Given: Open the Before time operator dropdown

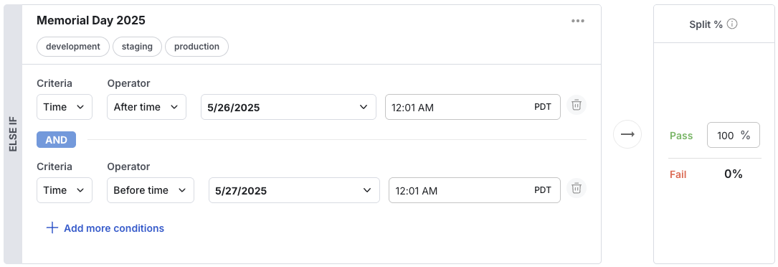Looking at the screenshot, I should [x=151, y=190].
